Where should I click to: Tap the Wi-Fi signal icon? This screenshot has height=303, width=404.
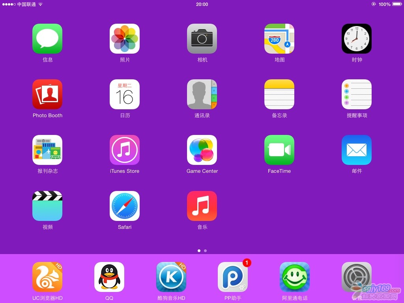[41, 4]
